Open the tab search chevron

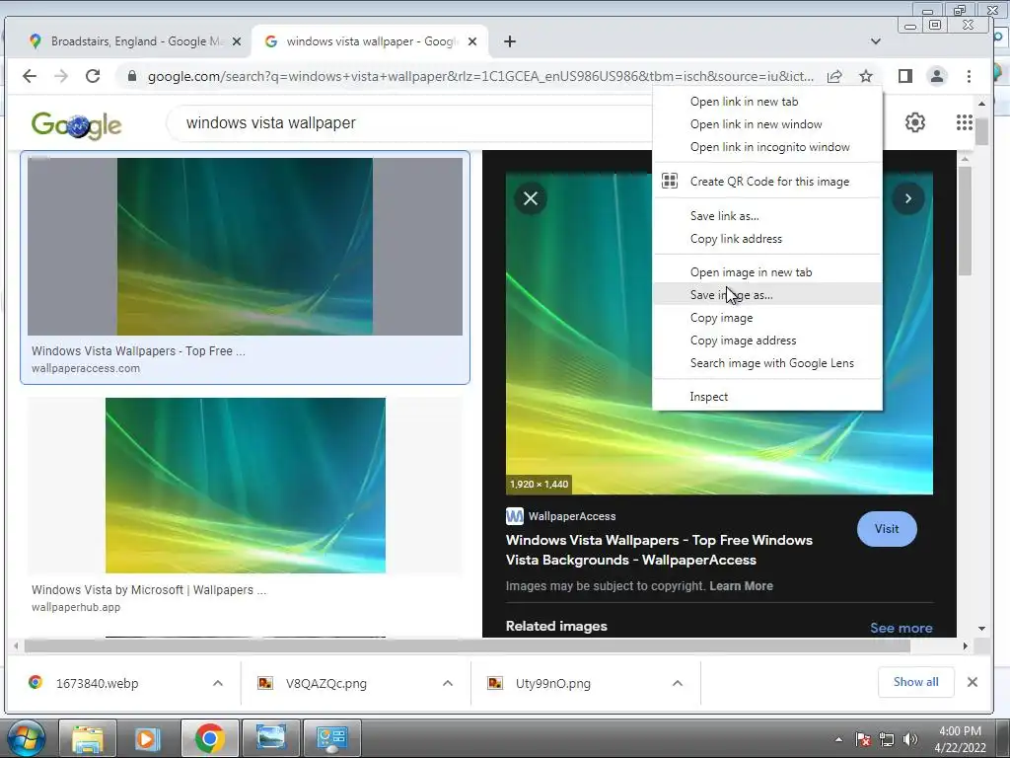[x=876, y=41]
